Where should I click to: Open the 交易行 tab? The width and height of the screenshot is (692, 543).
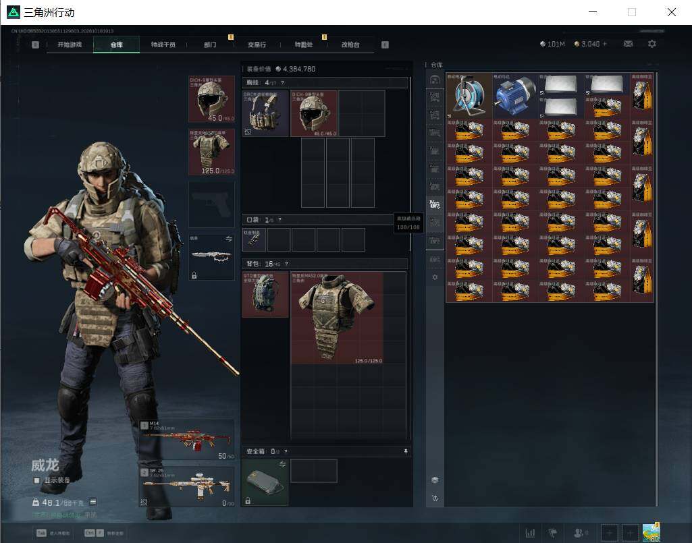coord(257,45)
